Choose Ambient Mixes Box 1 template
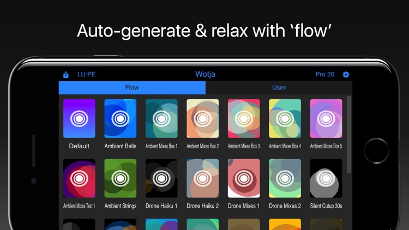This screenshot has width=409, height=230. click(161, 118)
